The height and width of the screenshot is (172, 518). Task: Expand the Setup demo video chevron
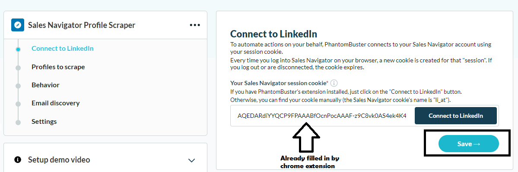191,160
